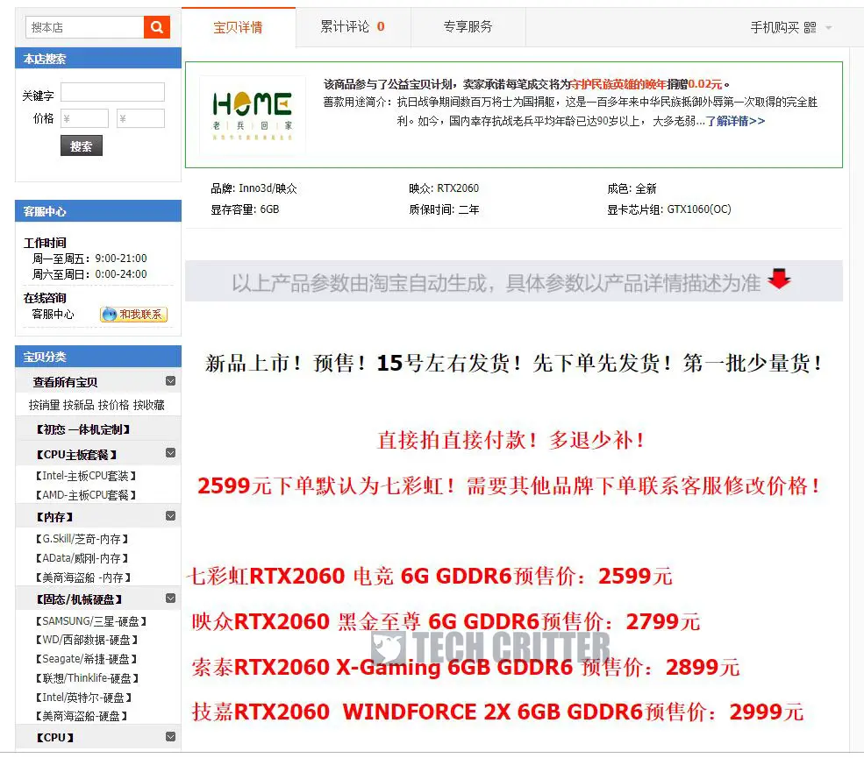Select 【Intel/英特尔-硬盘】 subcategory
This screenshot has width=864, height=758.
[x=83, y=698]
